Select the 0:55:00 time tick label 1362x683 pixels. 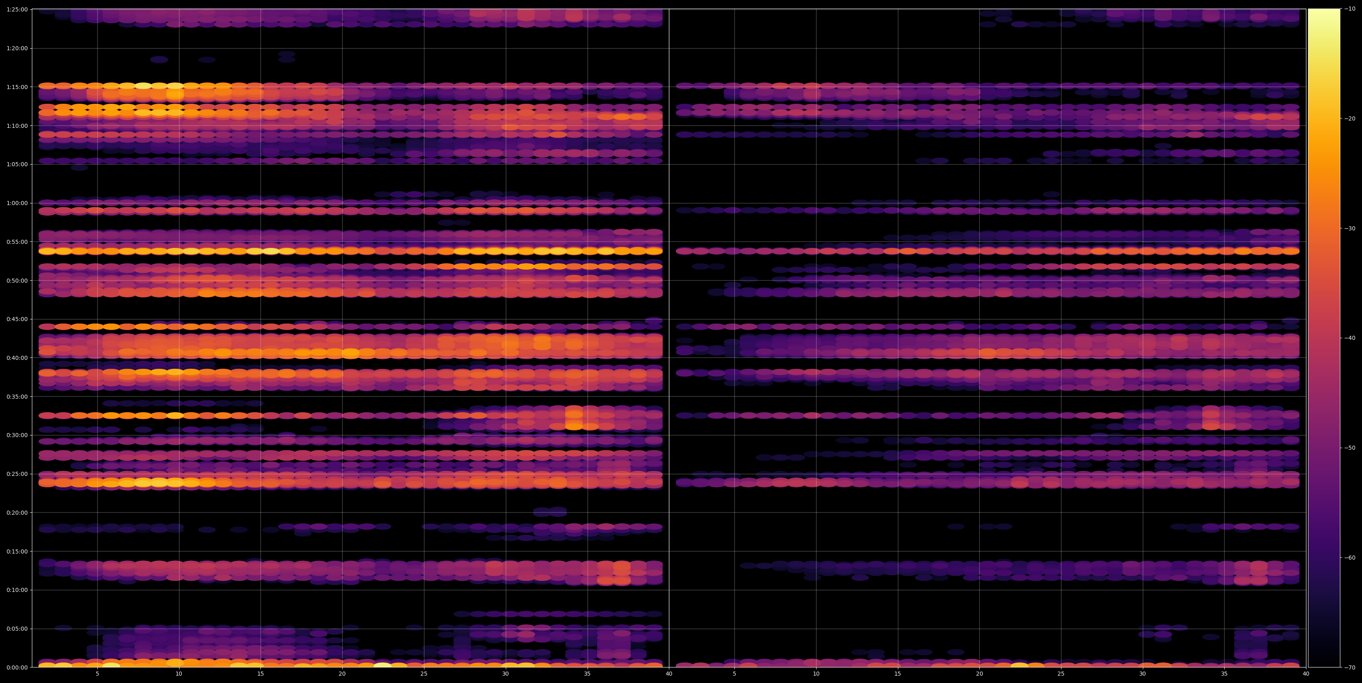click(17, 242)
